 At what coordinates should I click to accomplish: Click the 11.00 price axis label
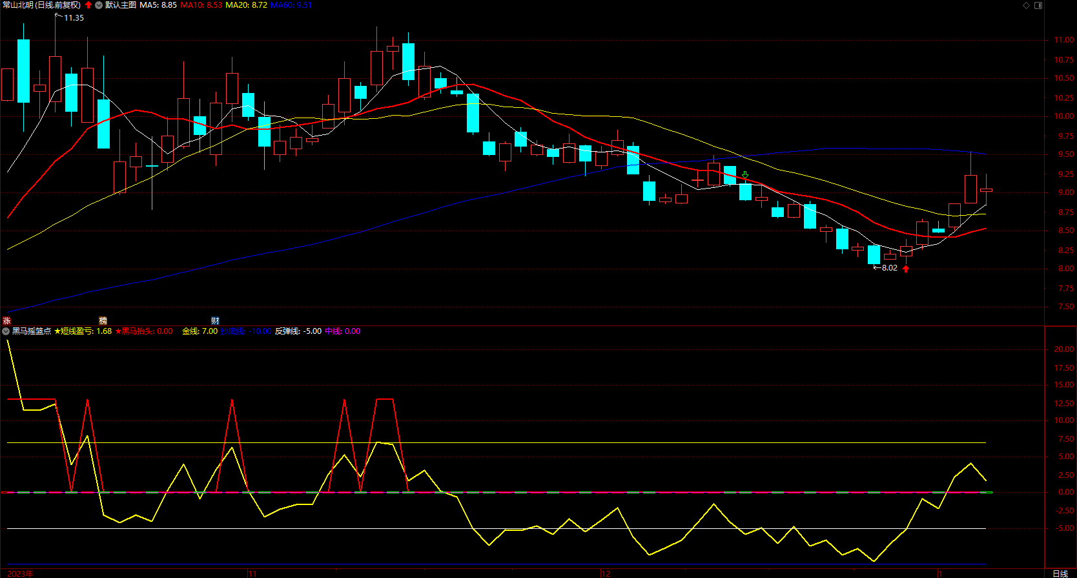(1064, 40)
